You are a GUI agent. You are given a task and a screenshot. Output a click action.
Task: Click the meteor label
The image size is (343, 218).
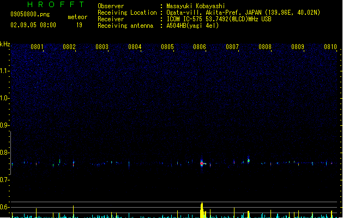[77, 17]
